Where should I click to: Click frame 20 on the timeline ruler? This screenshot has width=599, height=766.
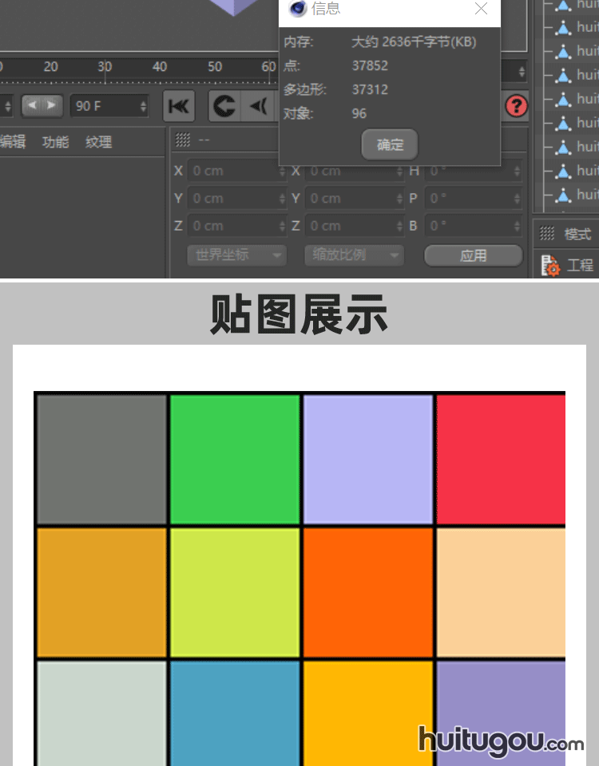[x=50, y=66]
